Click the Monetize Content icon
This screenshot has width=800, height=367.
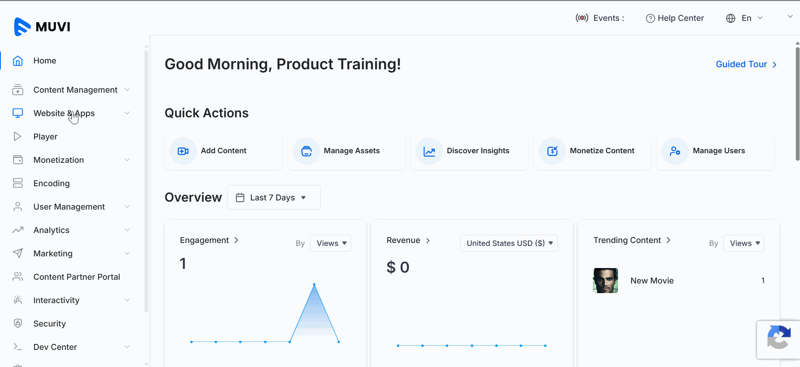point(552,151)
